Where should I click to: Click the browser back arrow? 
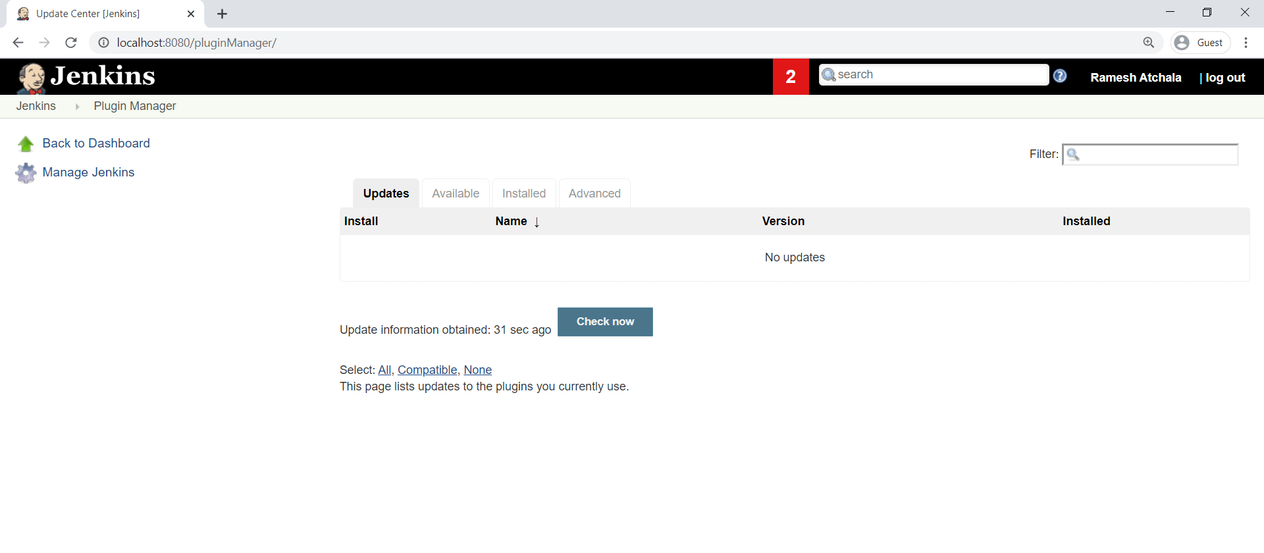coord(18,43)
